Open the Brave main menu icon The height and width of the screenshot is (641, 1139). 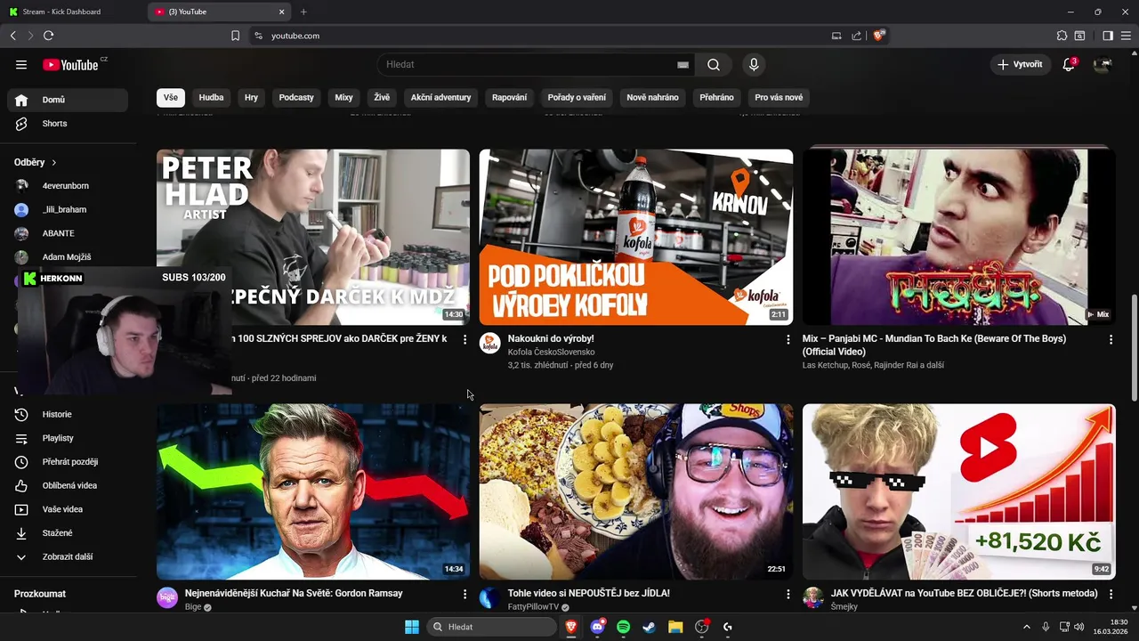click(1126, 36)
